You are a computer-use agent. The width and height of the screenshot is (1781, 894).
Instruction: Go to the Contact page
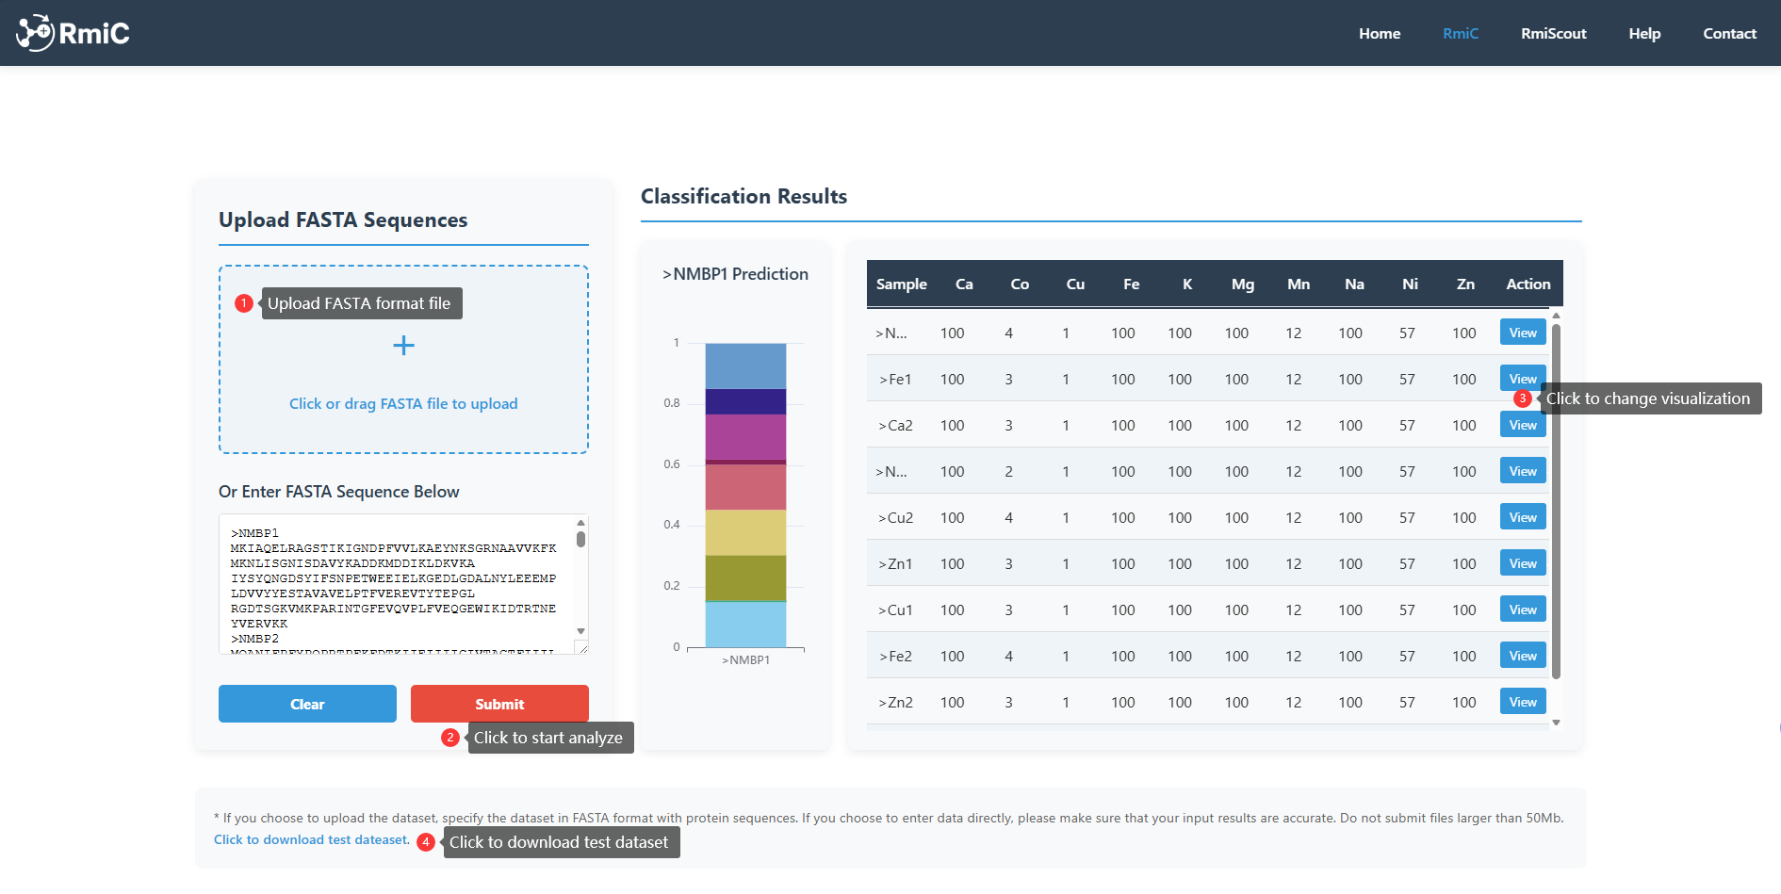(1729, 33)
